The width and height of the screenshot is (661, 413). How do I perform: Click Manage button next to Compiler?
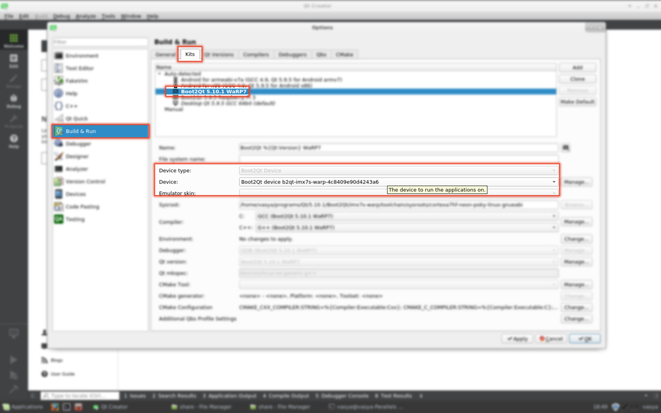(576, 222)
